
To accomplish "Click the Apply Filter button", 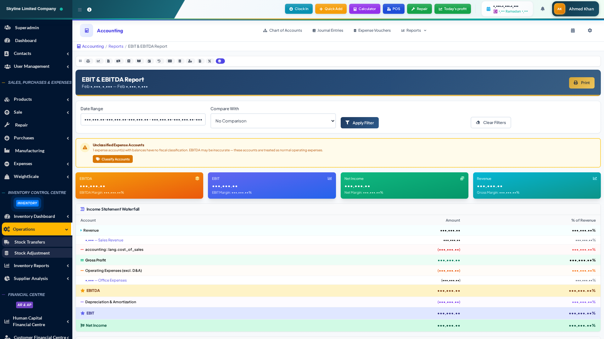I will click(x=360, y=123).
